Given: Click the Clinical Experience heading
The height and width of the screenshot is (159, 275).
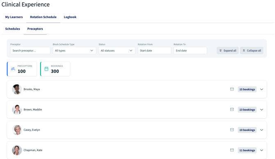Looking at the screenshot, I should pos(25,5).
